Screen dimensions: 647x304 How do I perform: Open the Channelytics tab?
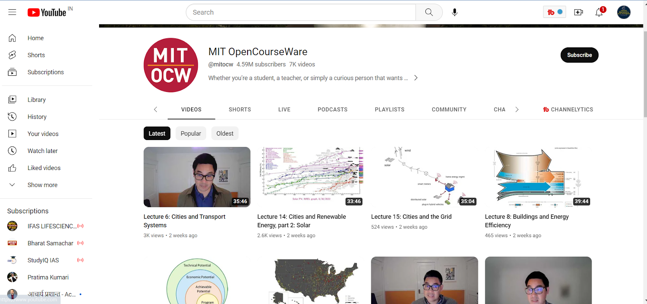coord(568,110)
